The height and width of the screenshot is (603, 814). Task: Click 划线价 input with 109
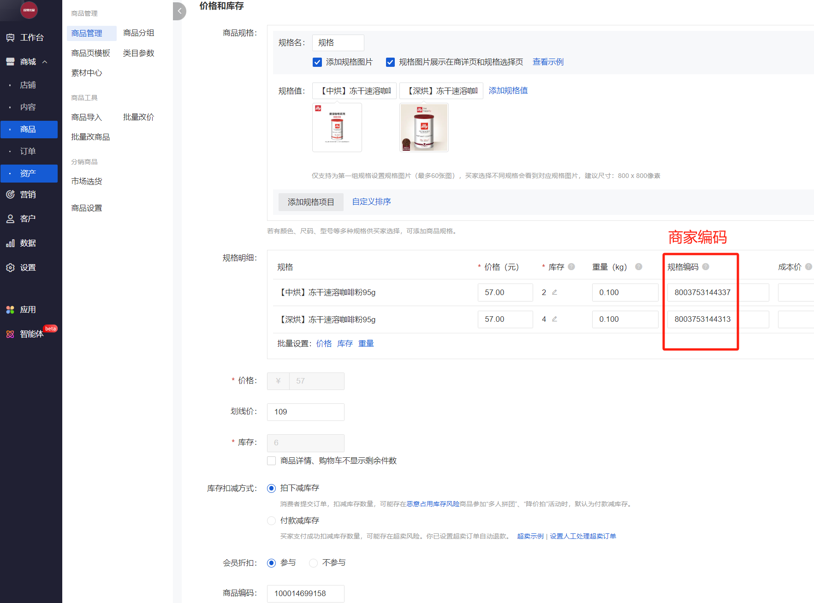pos(306,412)
